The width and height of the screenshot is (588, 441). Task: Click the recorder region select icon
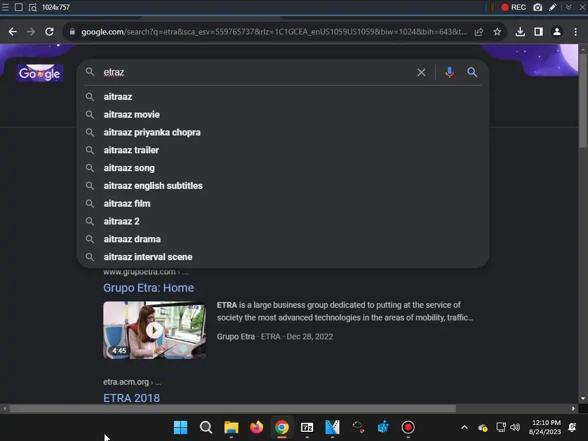coord(33,7)
